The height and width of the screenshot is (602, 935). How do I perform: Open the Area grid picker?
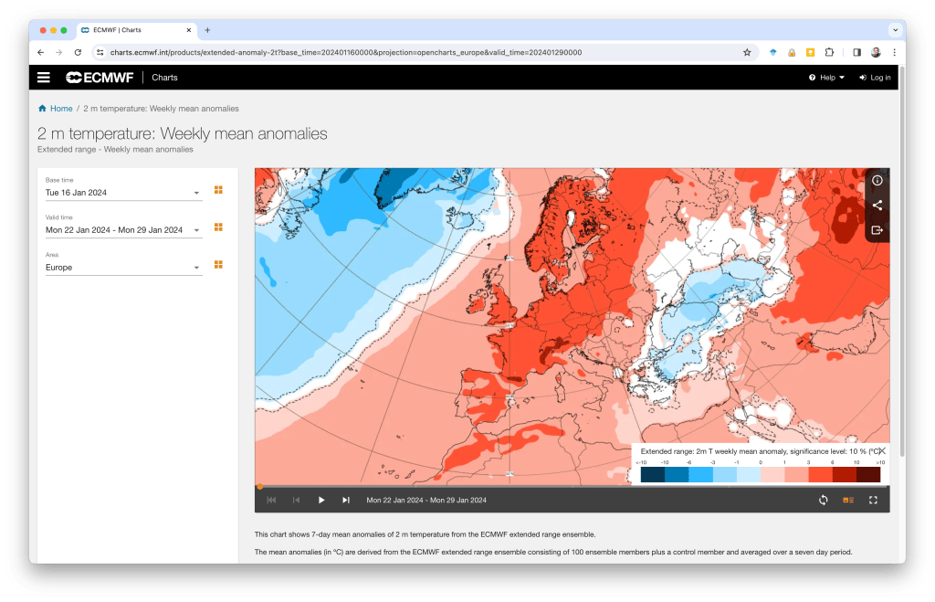218,265
